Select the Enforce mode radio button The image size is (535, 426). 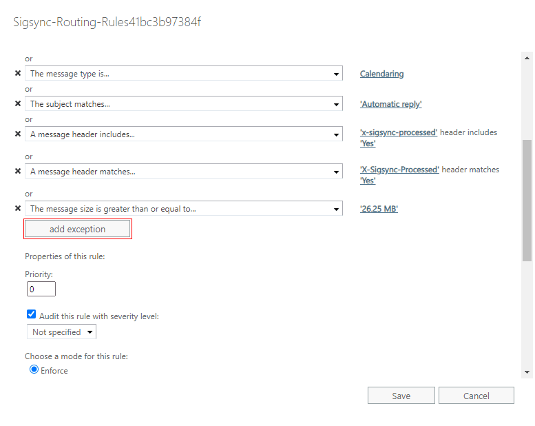34,369
